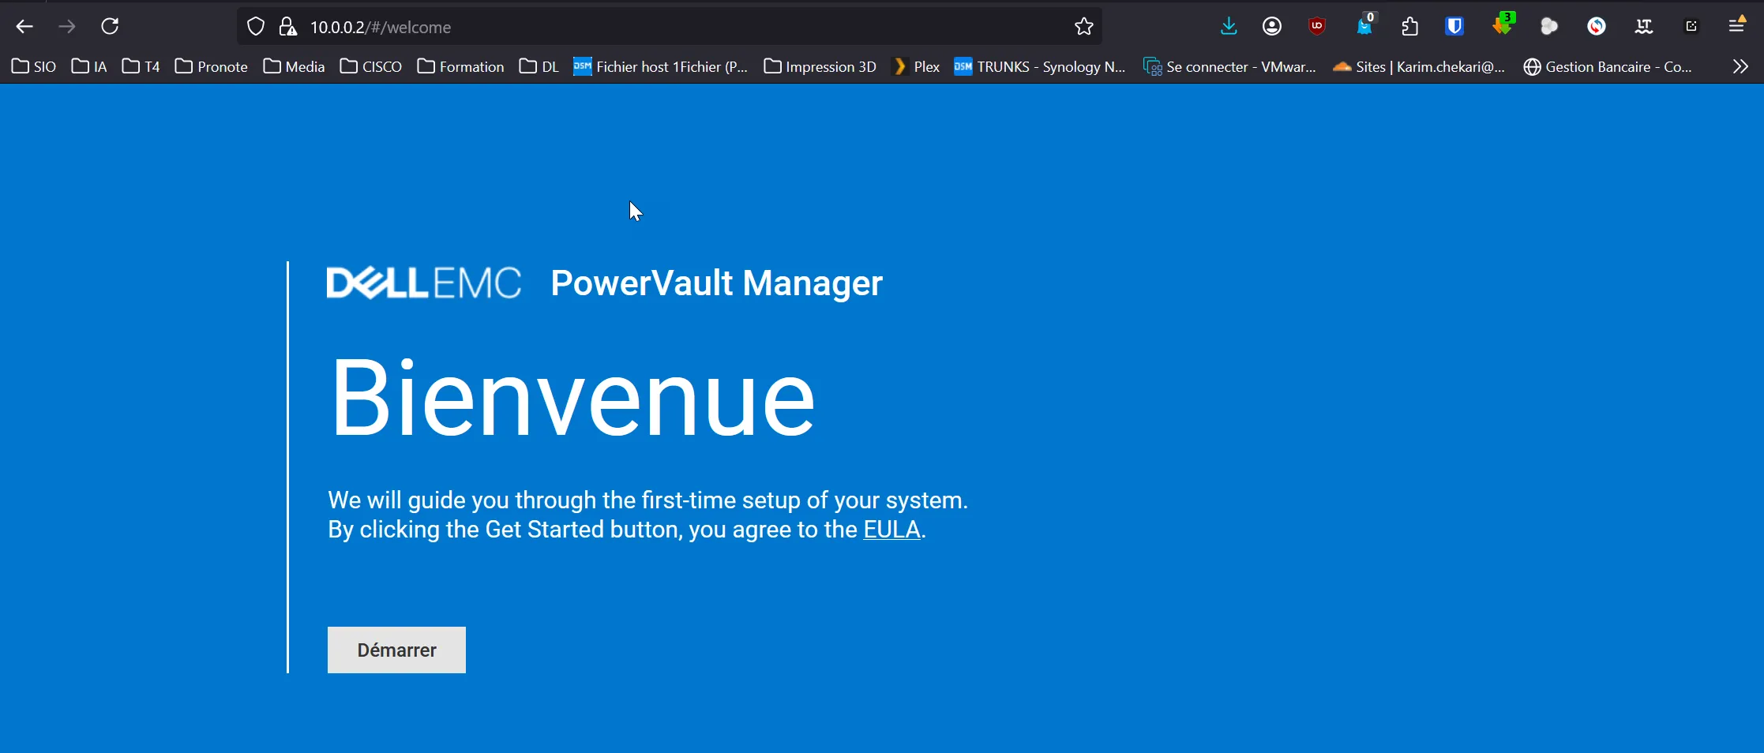Click the Démarrer button
This screenshot has width=1764, height=753.
[x=396, y=650]
